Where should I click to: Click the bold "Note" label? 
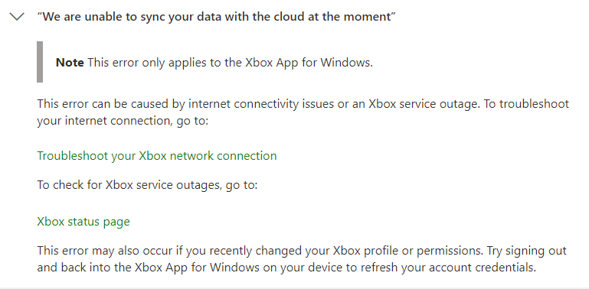coord(70,62)
